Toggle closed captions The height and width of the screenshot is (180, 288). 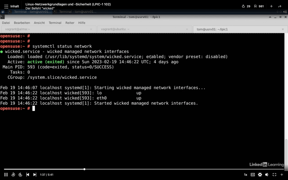253,175
